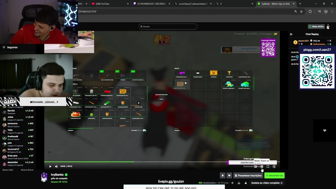Close the IvyBanks Kick tab
The image size is (336, 189).
[x=294, y=4]
